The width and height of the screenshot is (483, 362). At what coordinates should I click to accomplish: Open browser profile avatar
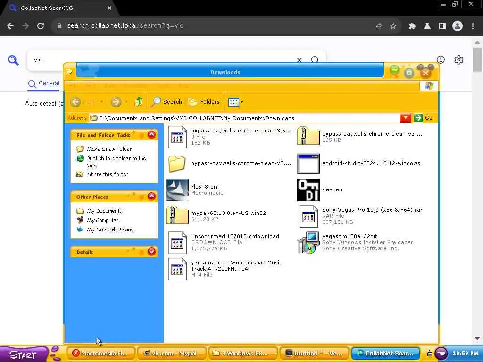coord(458,26)
